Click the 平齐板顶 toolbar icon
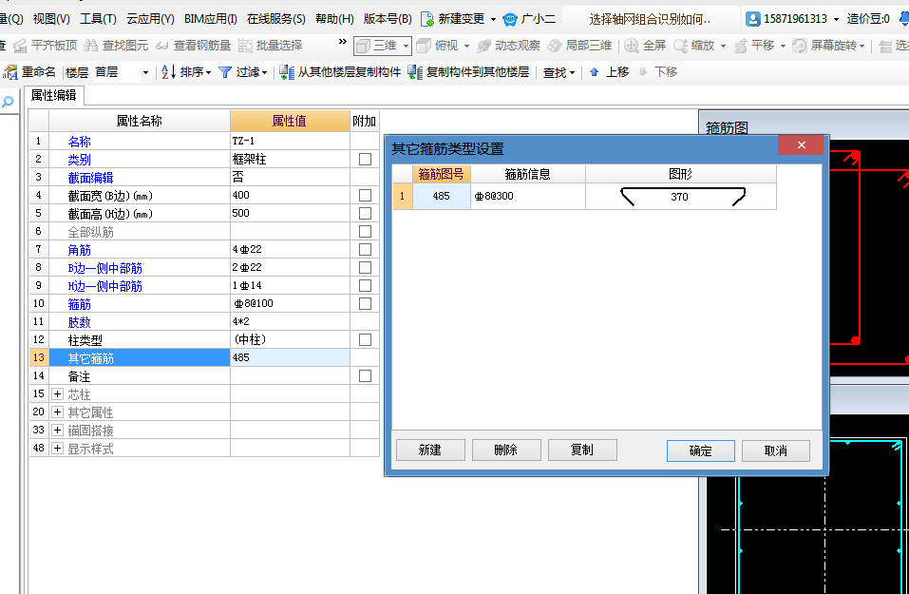The width and height of the screenshot is (909, 594). click(x=20, y=46)
